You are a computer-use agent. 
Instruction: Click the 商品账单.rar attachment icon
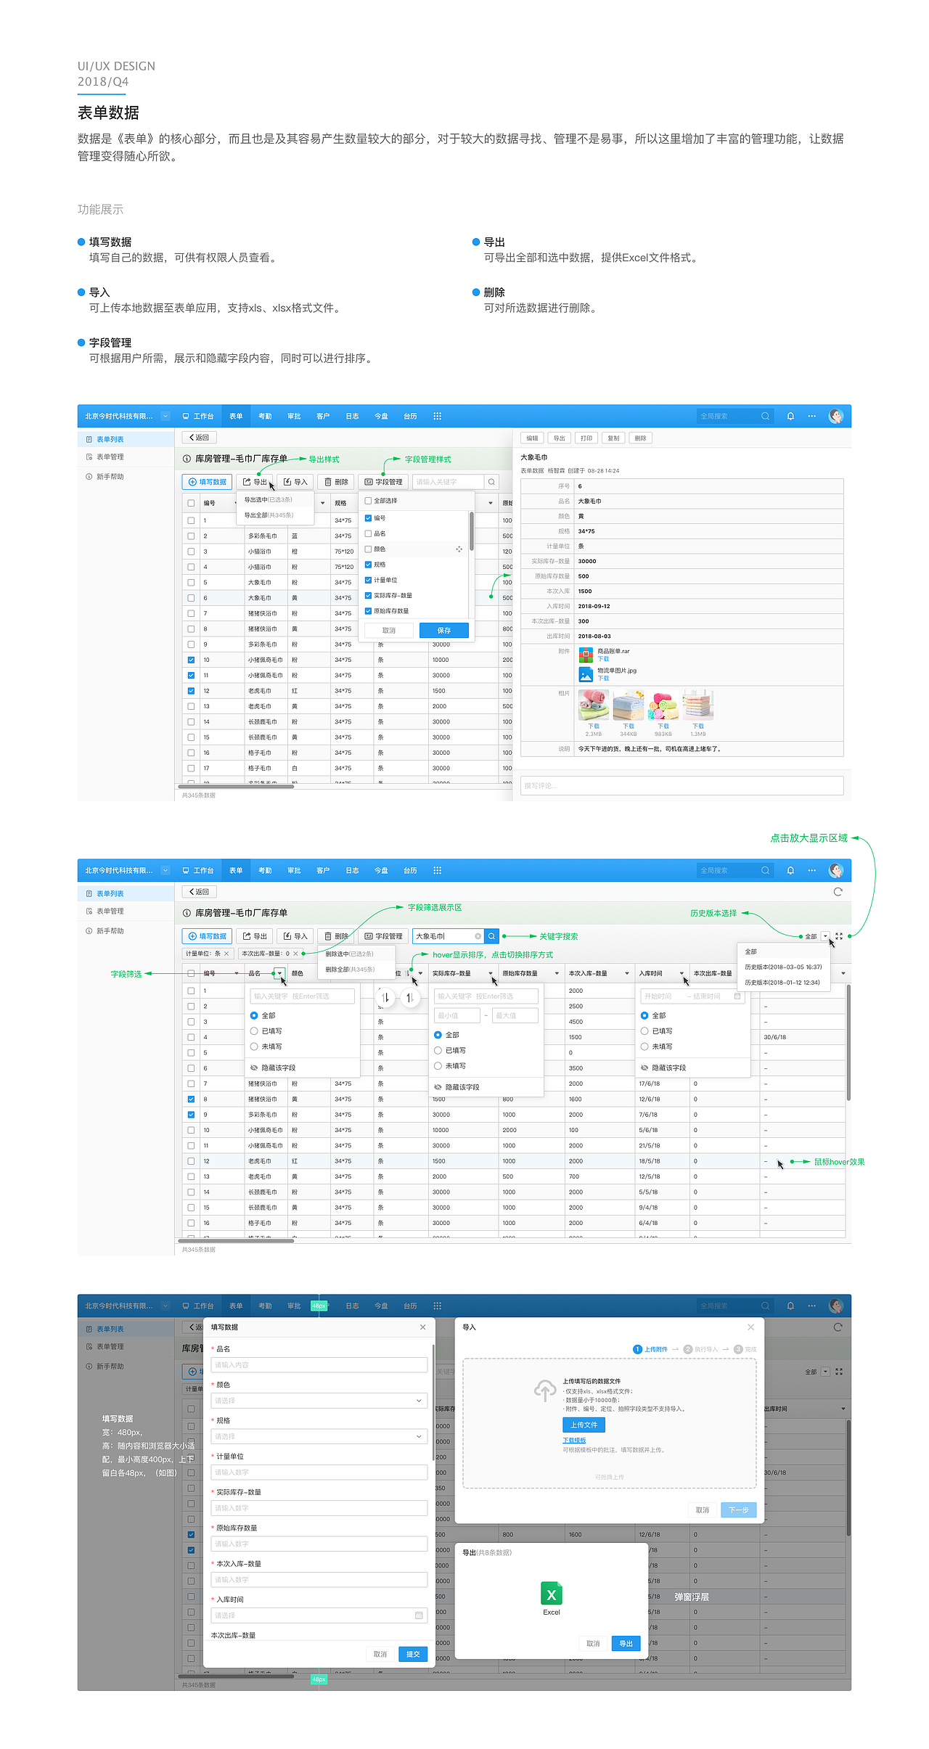(x=586, y=655)
